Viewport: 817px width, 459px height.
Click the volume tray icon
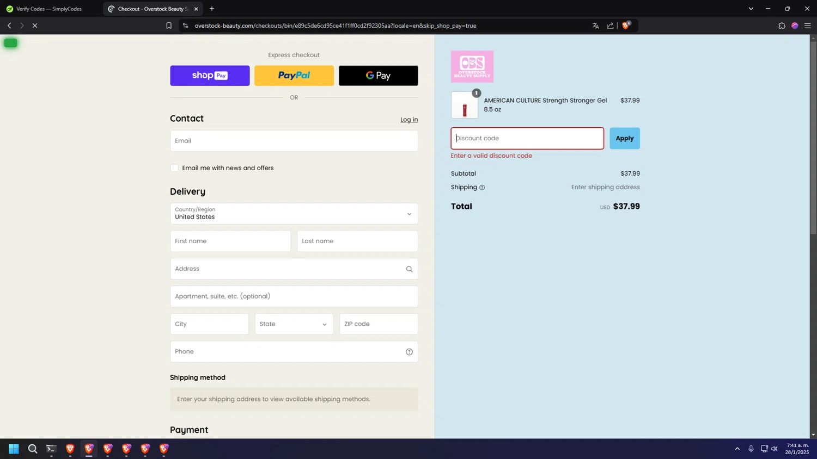tap(775, 449)
